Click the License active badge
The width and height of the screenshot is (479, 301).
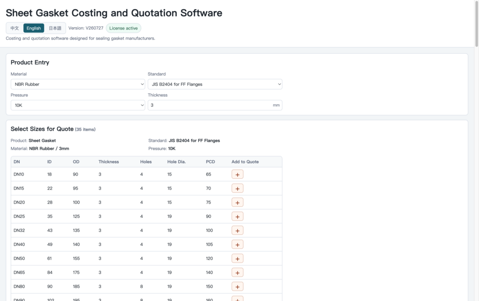(x=123, y=28)
